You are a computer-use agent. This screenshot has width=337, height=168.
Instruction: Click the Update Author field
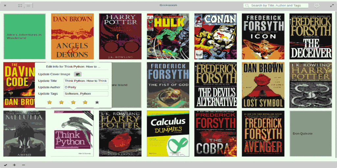click(x=86, y=87)
